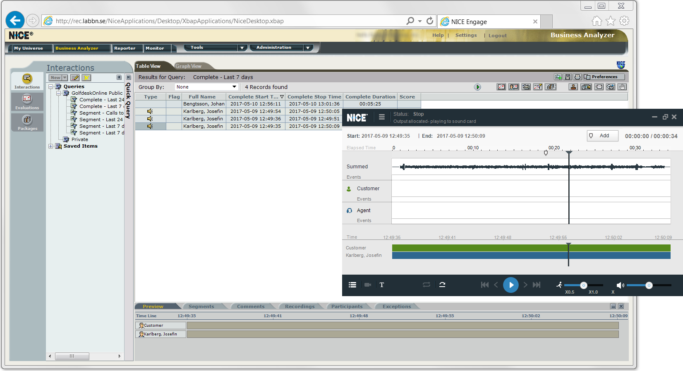The image size is (683, 371).
Task: Toggle the player loop playback icon
Action: click(426, 285)
